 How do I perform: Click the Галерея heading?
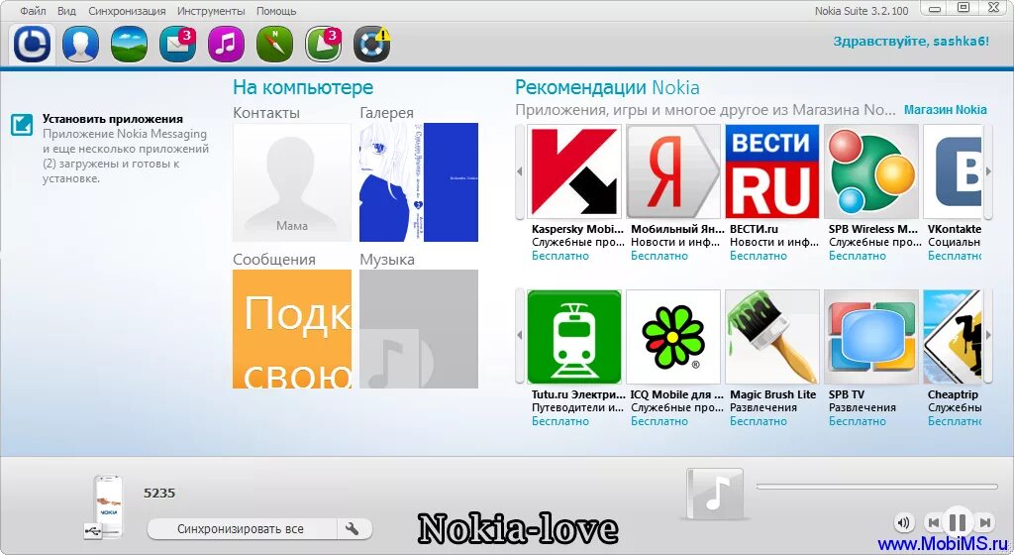click(x=387, y=113)
